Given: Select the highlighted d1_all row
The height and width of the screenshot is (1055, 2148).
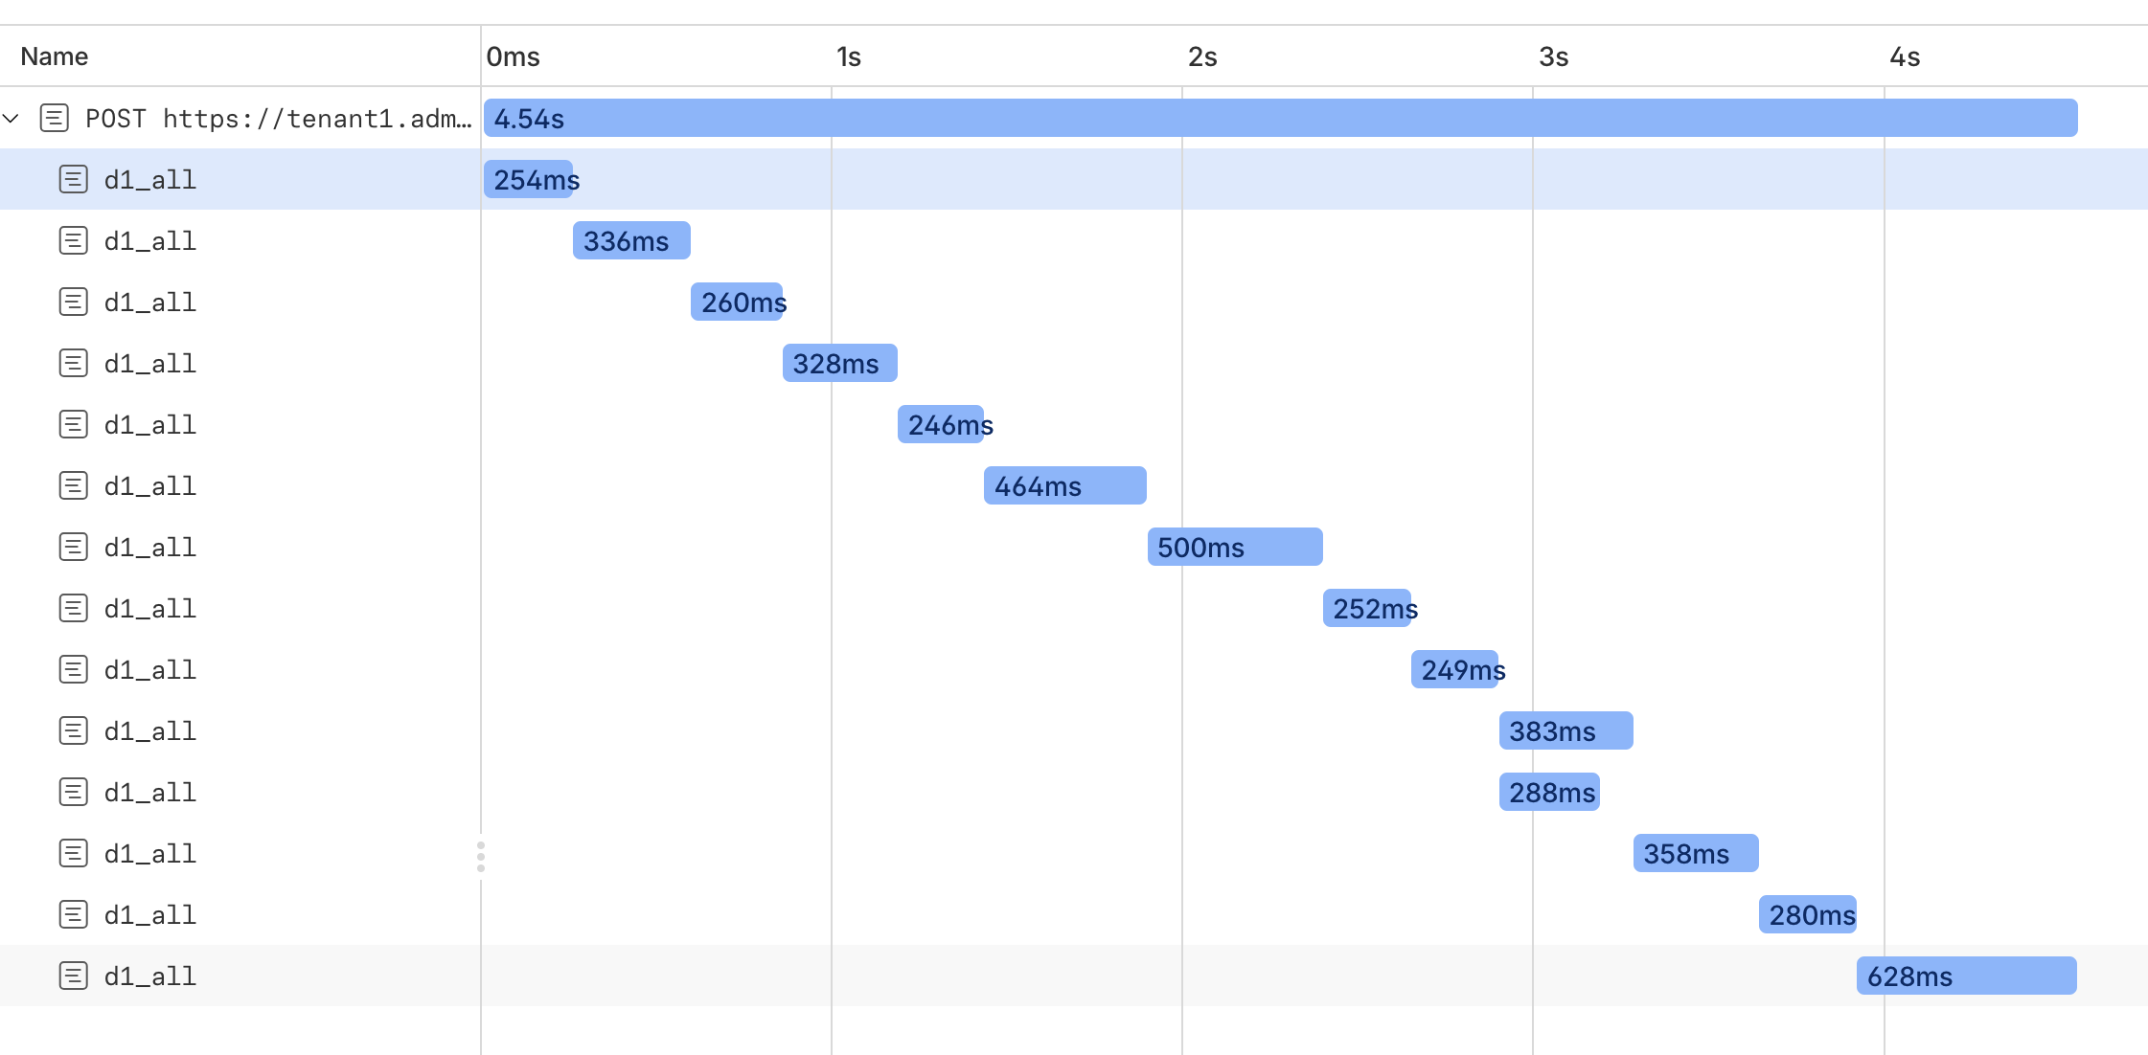Looking at the screenshot, I should [x=240, y=179].
